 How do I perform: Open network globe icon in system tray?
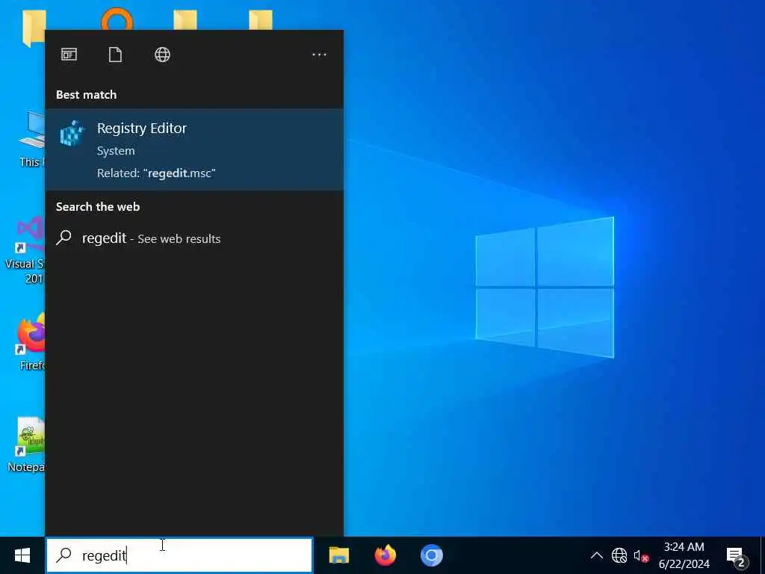(x=619, y=555)
